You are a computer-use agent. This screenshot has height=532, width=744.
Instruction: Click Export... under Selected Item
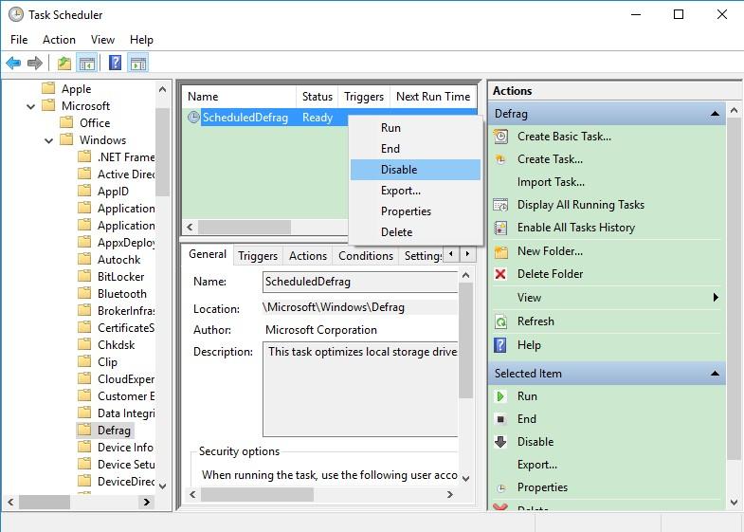point(537,465)
